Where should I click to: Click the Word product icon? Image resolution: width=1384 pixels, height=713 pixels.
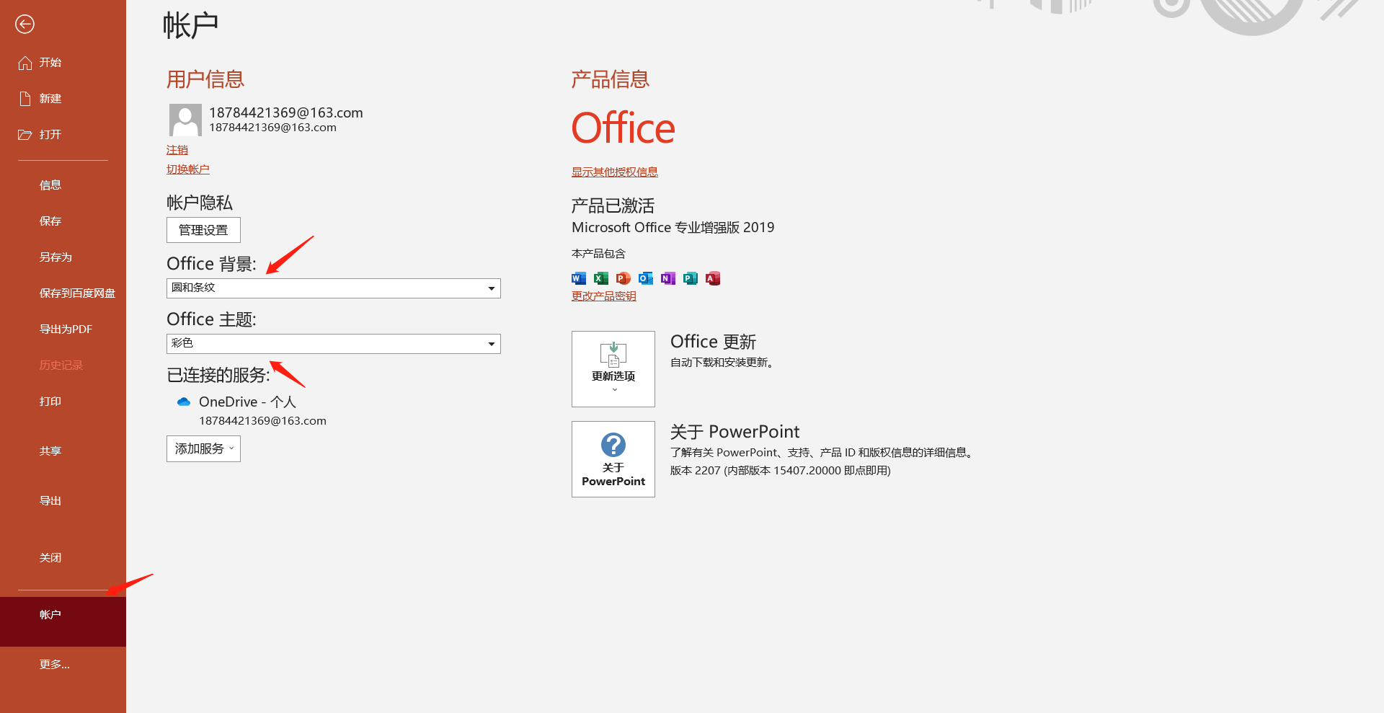[579, 279]
